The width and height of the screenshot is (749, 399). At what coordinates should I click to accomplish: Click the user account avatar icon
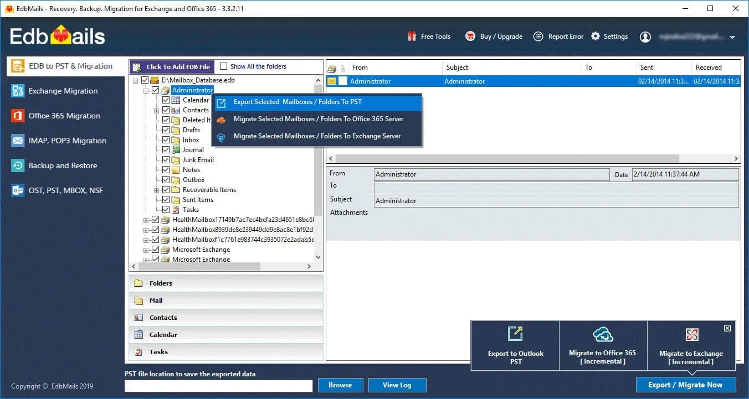[x=645, y=37]
